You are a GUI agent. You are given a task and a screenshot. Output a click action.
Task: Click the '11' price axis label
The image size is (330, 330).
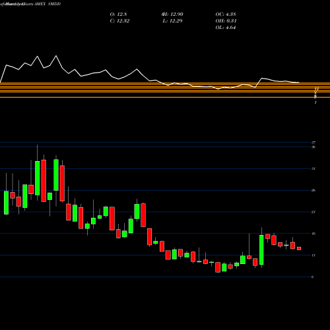[x=313, y=255]
